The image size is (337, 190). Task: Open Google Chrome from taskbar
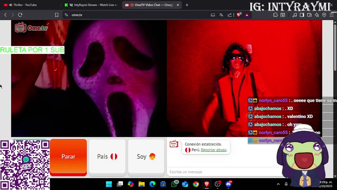pyautogui.click(x=196, y=184)
